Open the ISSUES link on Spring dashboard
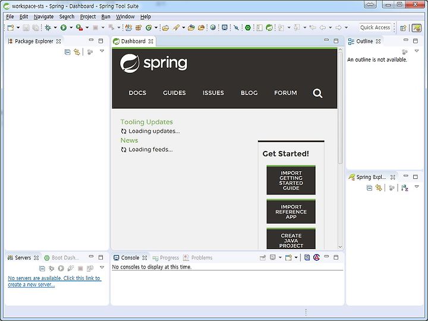The height and width of the screenshot is (321, 428). (213, 93)
